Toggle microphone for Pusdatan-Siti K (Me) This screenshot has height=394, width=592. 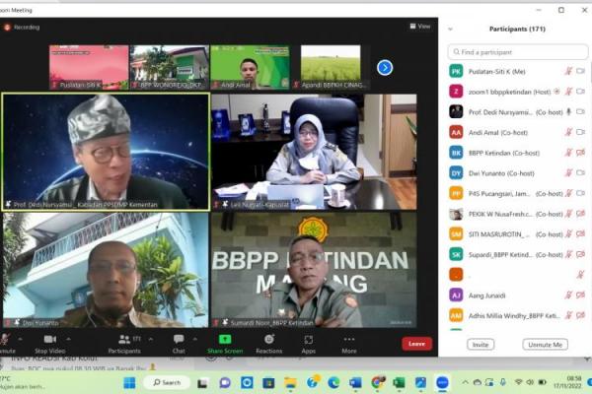(568, 71)
